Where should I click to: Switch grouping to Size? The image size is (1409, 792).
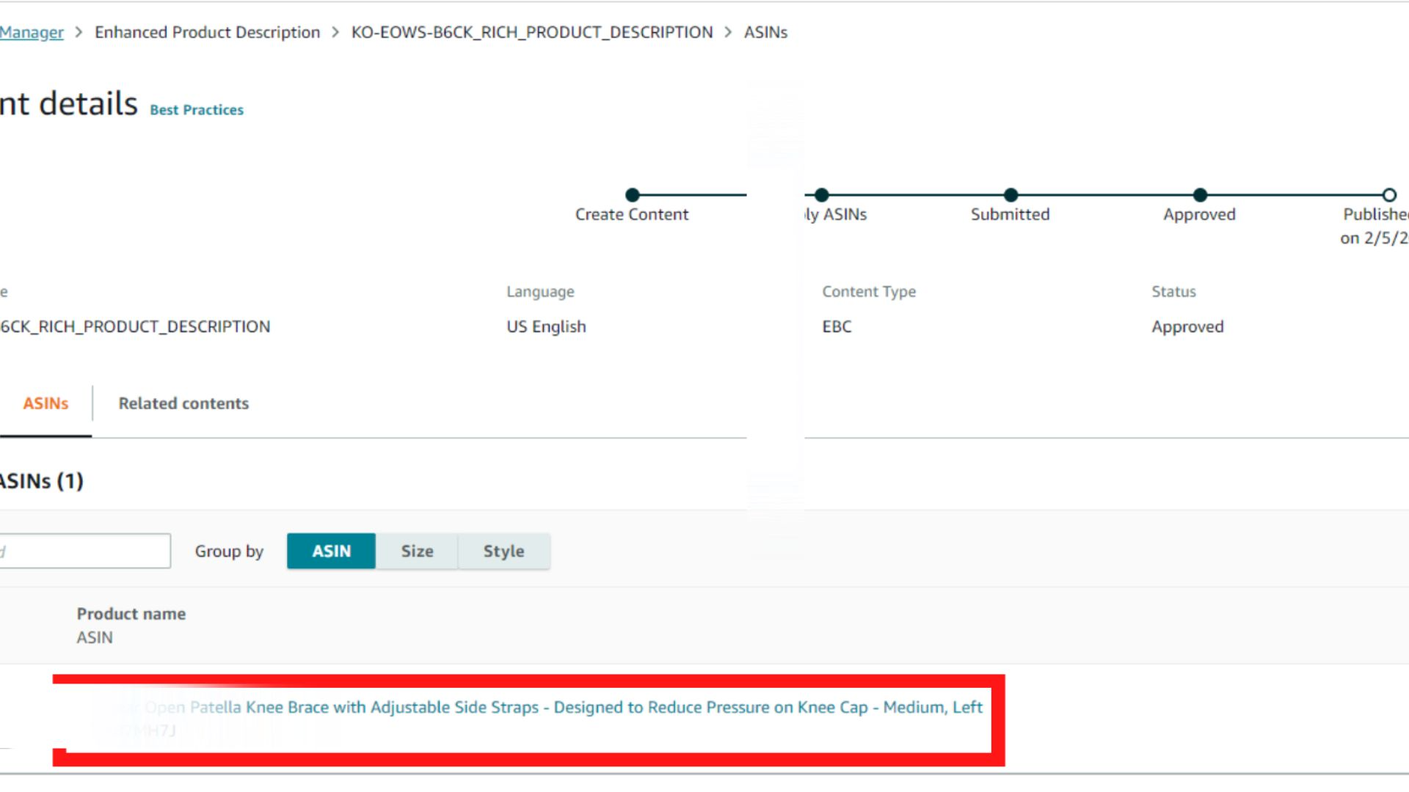click(x=417, y=551)
